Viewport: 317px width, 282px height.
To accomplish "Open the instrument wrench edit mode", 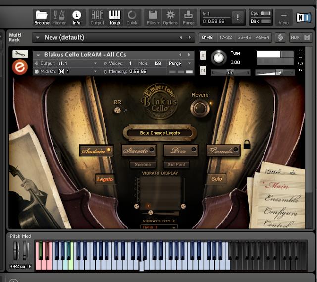I will 20,54.
